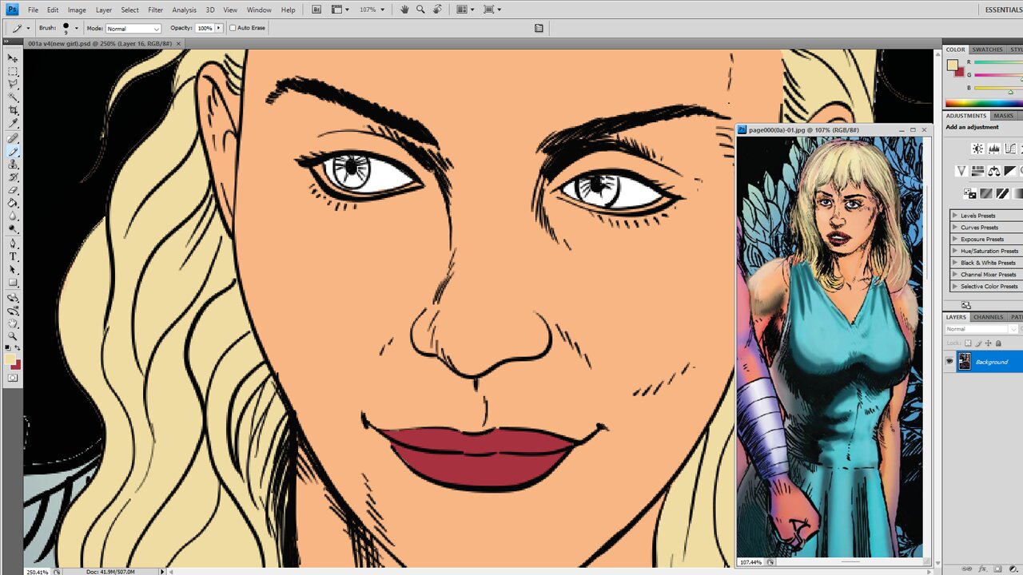Image resolution: width=1023 pixels, height=575 pixels.
Task: Select the Paint Bucket tool
Action: (x=13, y=203)
